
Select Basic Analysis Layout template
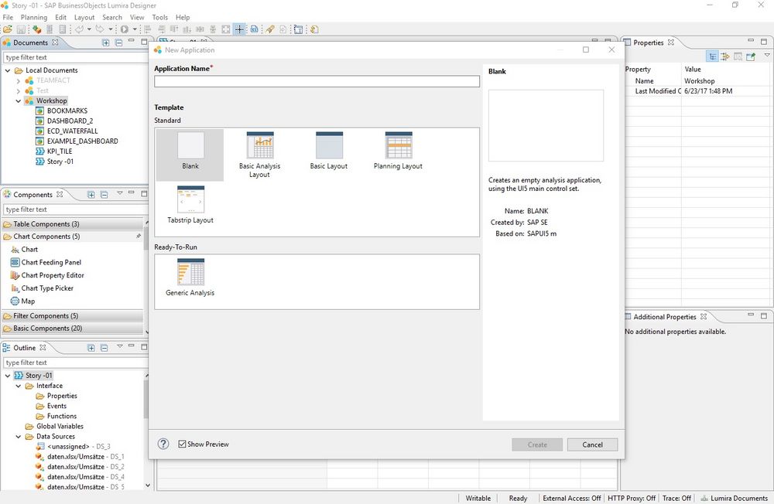click(x=259, y=155)
